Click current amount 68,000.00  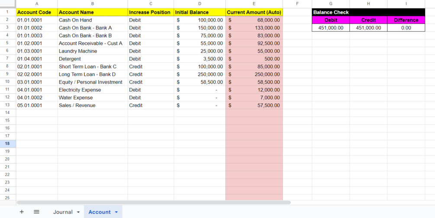[x=254, y=20]
